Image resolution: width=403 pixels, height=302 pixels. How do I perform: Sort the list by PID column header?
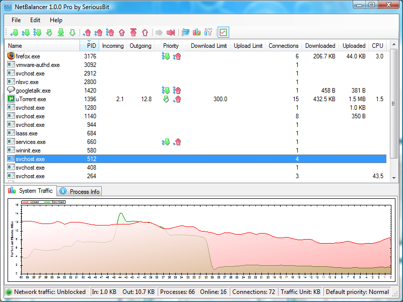[x=90, y=46]
